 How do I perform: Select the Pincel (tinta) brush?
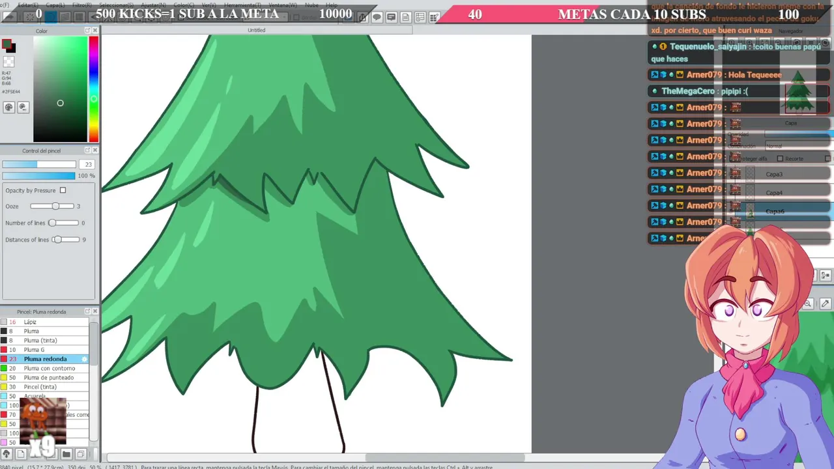pyautogui.click(x=44, y=387)
